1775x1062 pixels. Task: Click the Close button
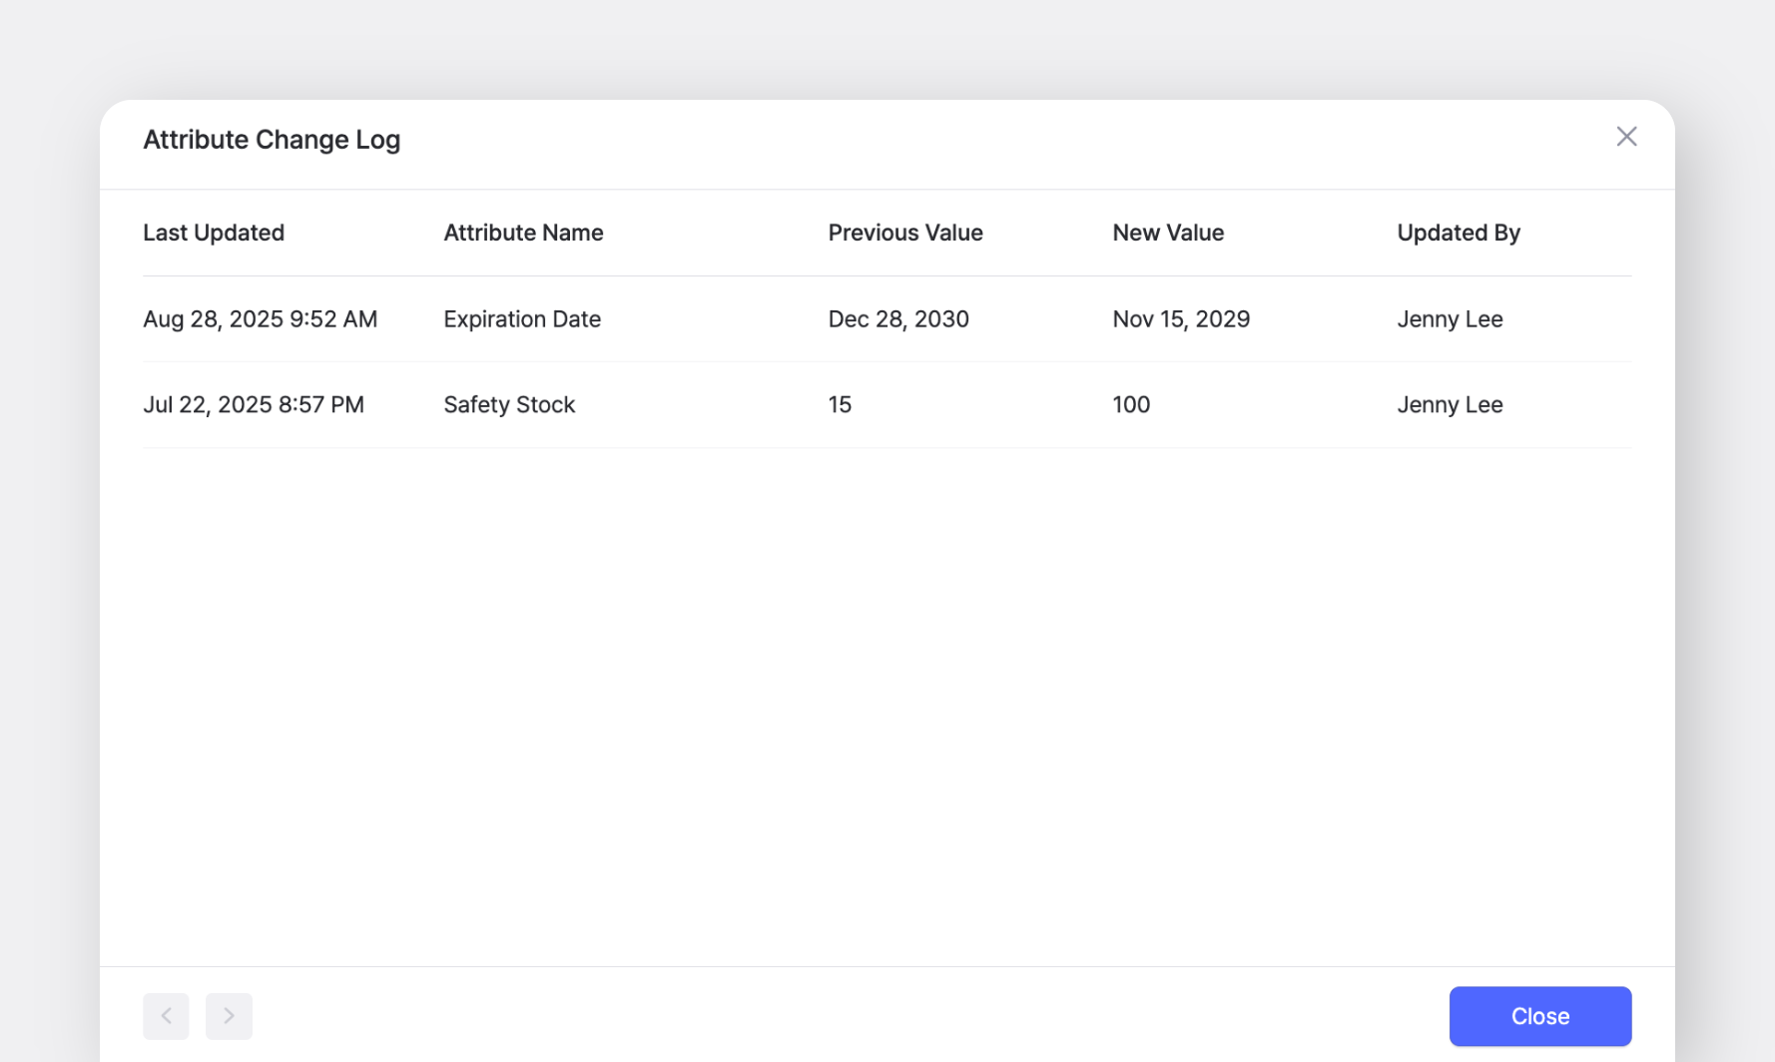[1539, 1015]
